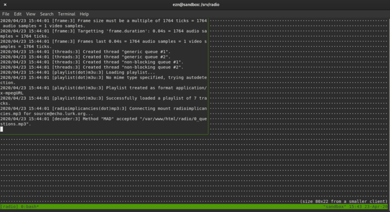390x212 pixels.
Task: Open the View menu
Action: [x=31, y=14]
